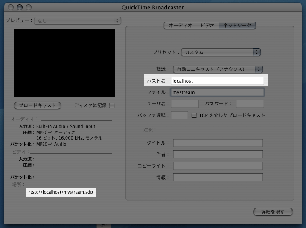Click the 情報 input field
The height and width of the screenshot is (228, 306).
tap(218, 177)
